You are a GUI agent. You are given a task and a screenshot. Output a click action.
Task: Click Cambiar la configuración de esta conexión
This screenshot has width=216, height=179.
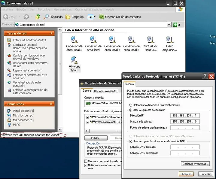(x=30, y=91)
